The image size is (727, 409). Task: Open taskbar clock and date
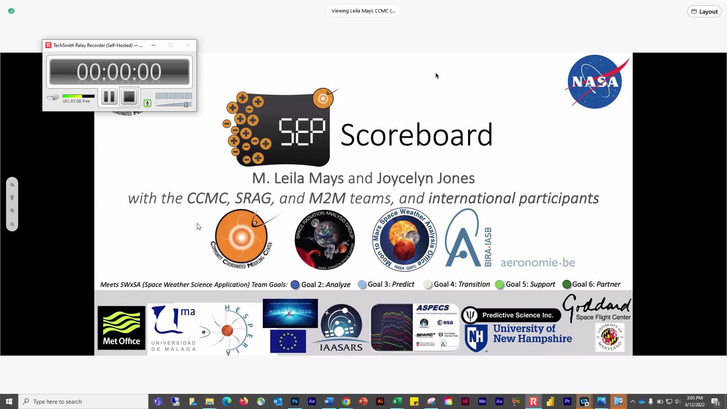point(694,401)
